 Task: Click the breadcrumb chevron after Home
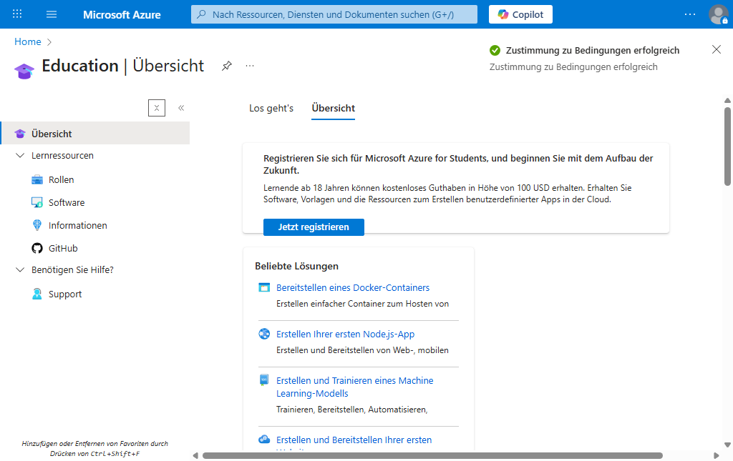click(49, 42)
